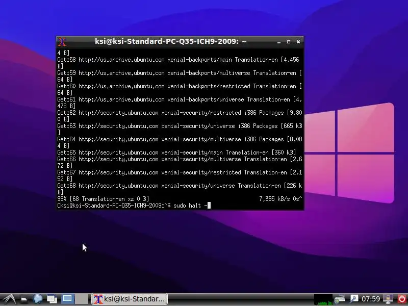Click the Get:67 xenial-security/restricted Translation-en line

tap(180, 175)
